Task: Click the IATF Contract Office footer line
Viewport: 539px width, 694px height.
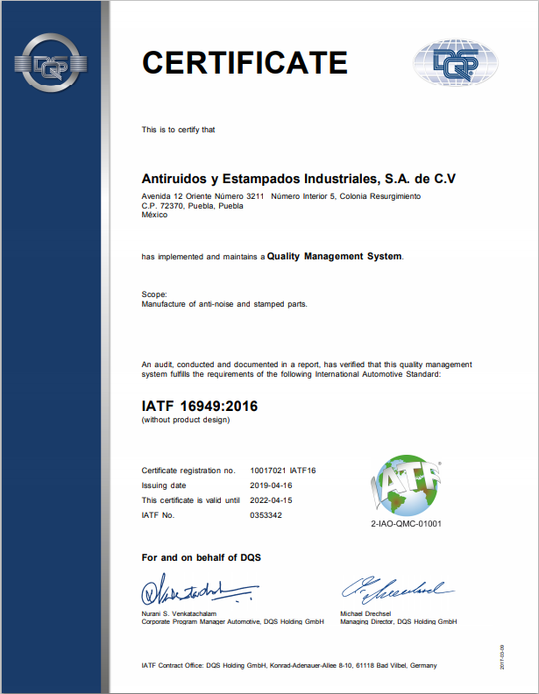Action: pyautogui.click(x=289, y=665)
